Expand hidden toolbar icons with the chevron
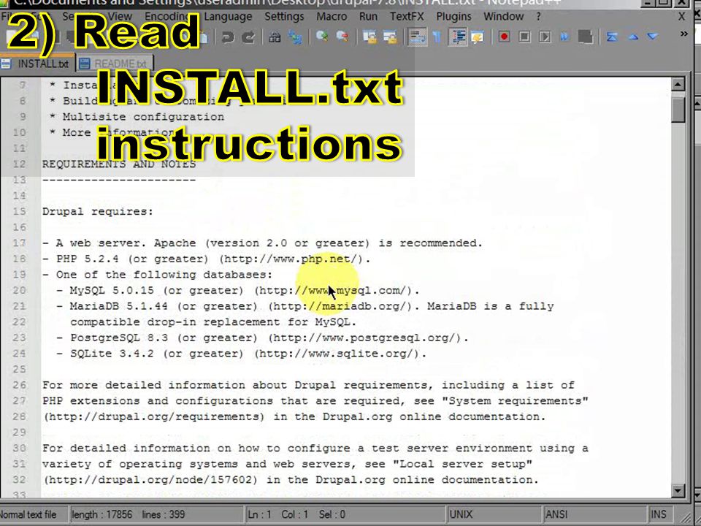The image size is (701, 526). point(683,34)
